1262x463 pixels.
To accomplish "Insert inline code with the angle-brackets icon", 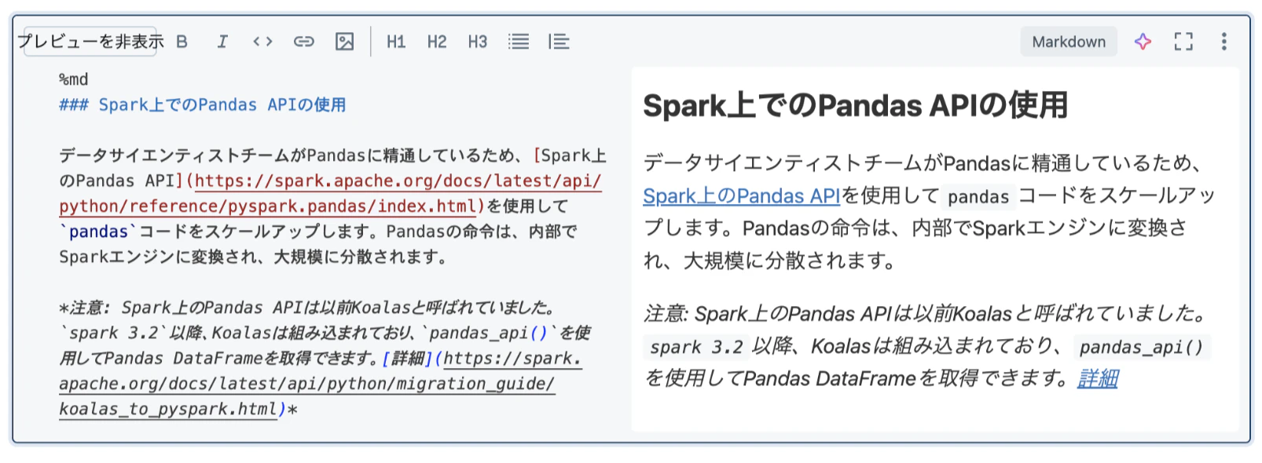I will click(x=262, y=42).
